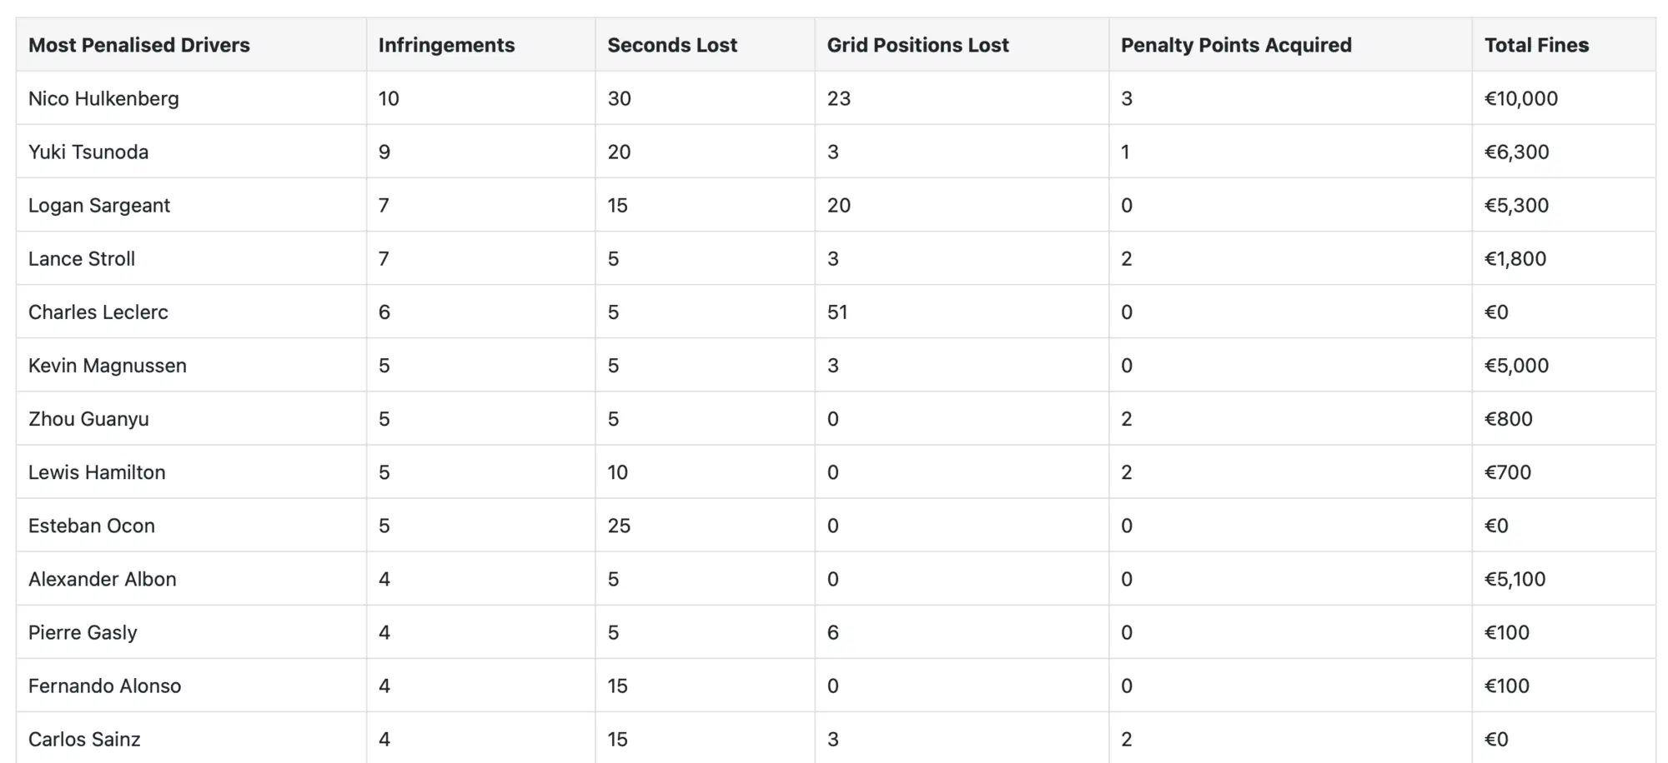Click Lewis Hamilton's €700 fine value
The image size is (1668, 763).
(x=1508, y=471)
